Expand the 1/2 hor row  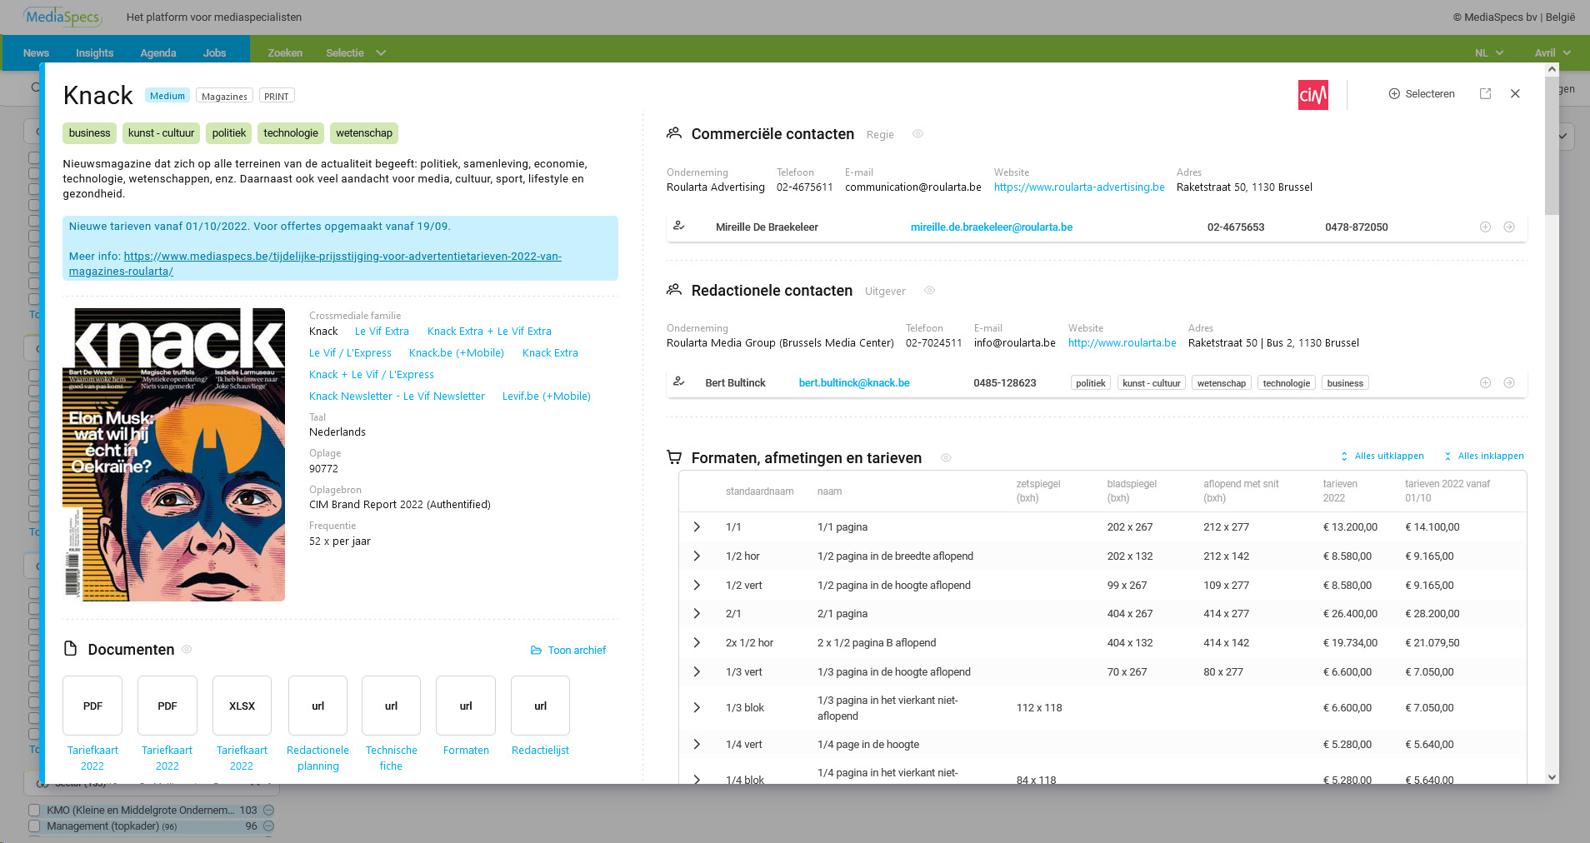point(697,556)
